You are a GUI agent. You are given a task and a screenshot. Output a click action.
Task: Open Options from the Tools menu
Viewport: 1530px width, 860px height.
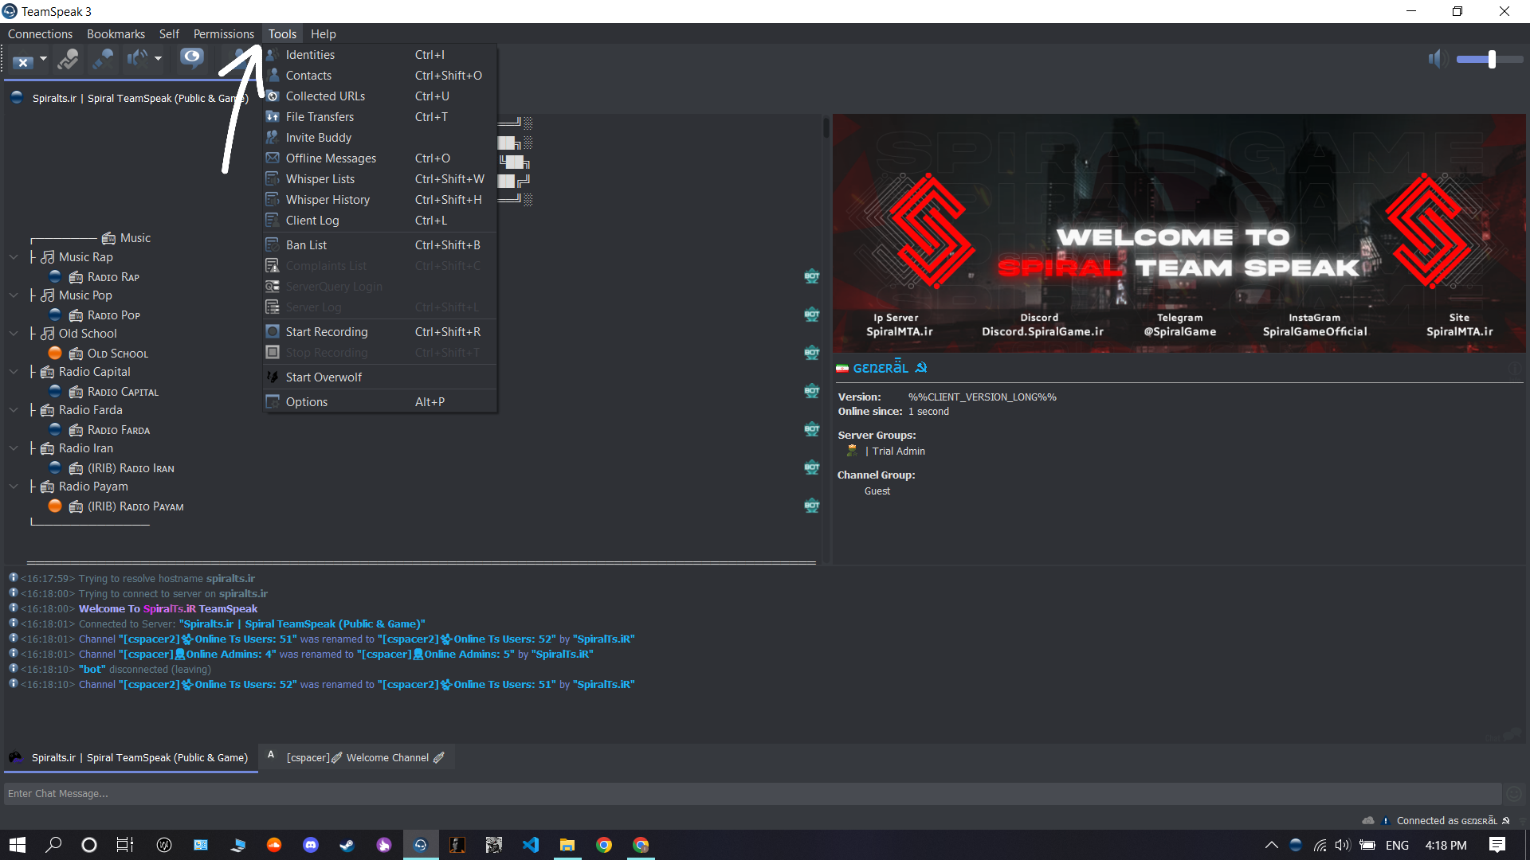point(305,401)
